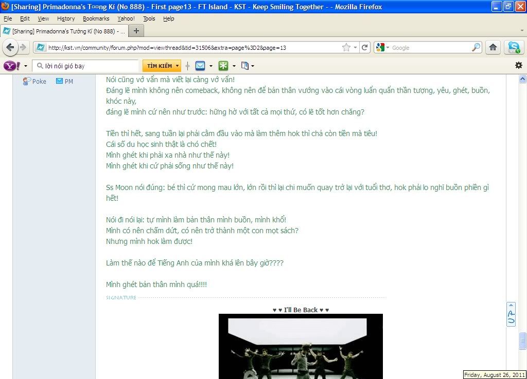Click the forward navigation arrow
The height and width of the screenshot is (379, 527).
(x=23, y=47)
